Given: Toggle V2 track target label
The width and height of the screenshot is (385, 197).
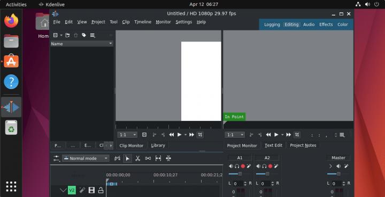Looking at the screenshot, I should [x=72, y=190].
